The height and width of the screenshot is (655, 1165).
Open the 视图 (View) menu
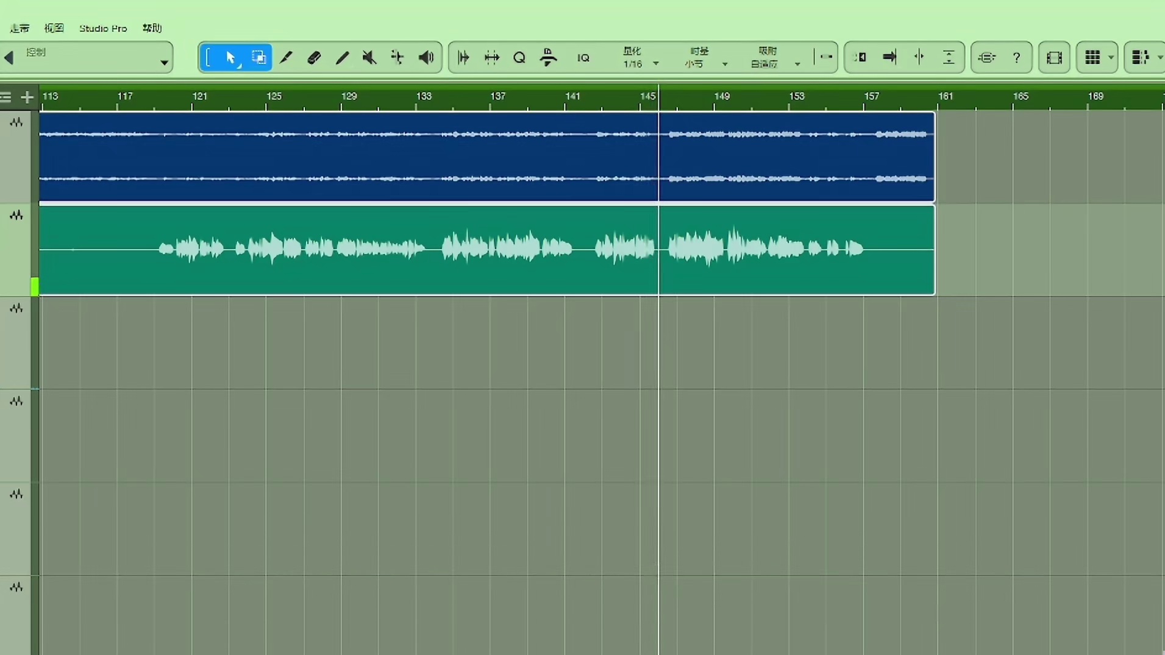click(x=54, y=29)
